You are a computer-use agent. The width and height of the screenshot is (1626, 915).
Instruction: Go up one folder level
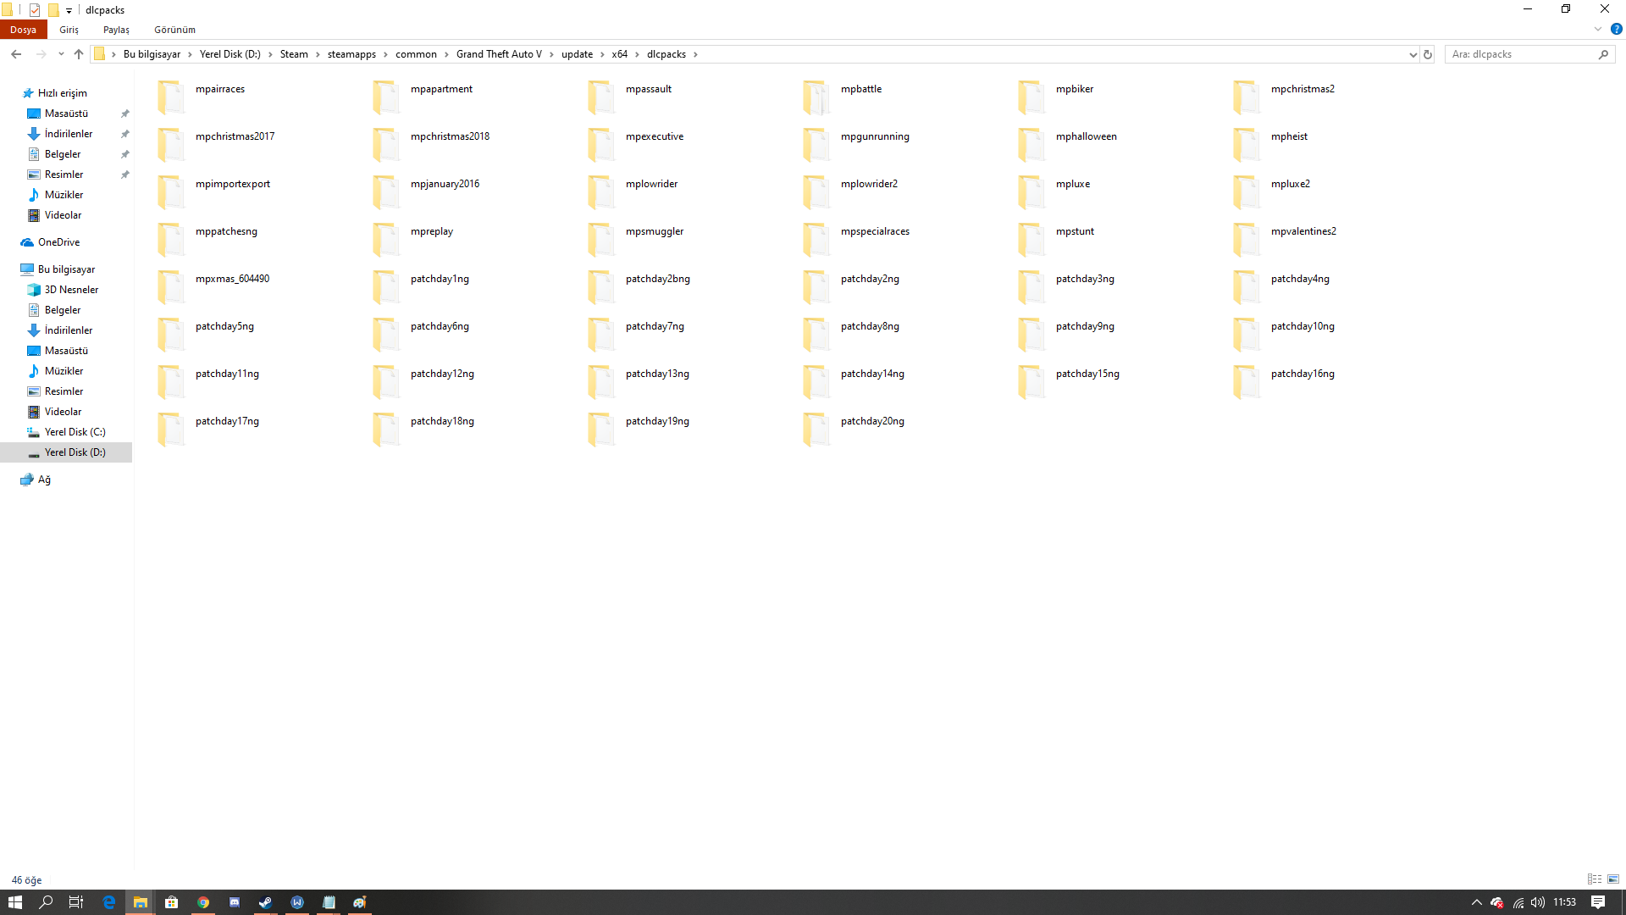tap(79, 54)
